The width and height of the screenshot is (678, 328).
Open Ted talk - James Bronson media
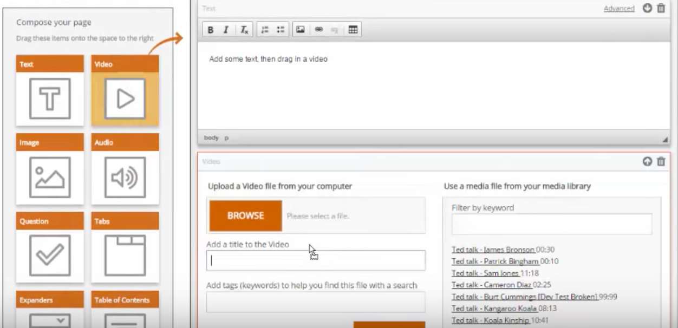pyautogui.click(x=493, y=250)
